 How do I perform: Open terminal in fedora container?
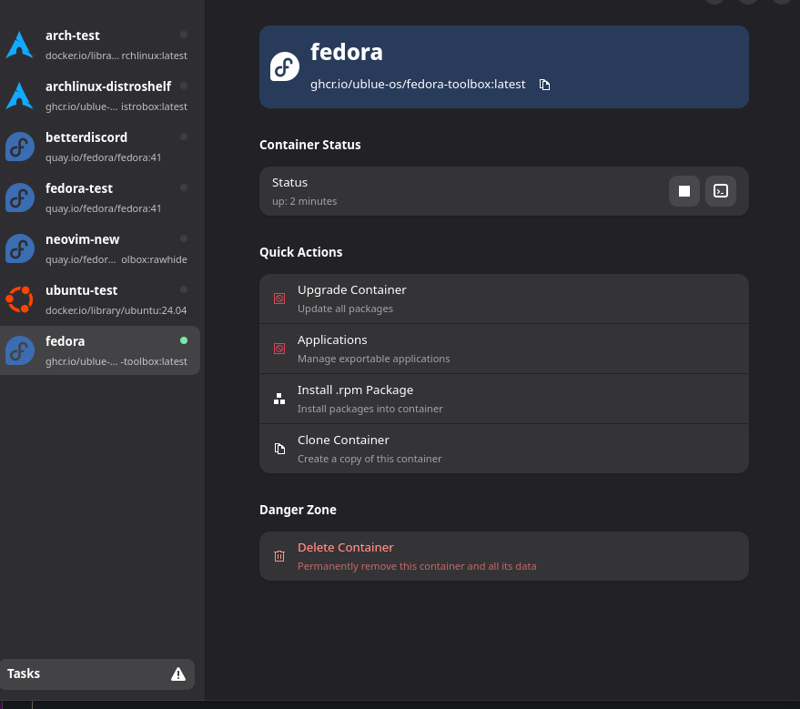pos(721,191)
